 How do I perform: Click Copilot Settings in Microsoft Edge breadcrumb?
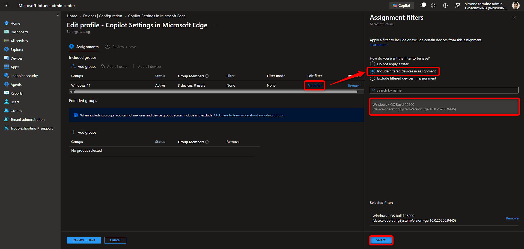click(x=157, y=16)
